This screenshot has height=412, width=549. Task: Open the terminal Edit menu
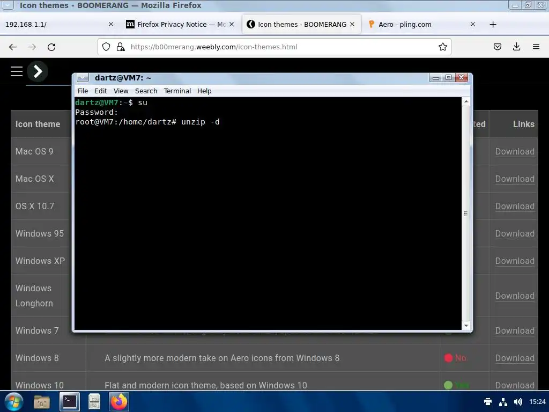pyautogui.click(x=100, y=91)
